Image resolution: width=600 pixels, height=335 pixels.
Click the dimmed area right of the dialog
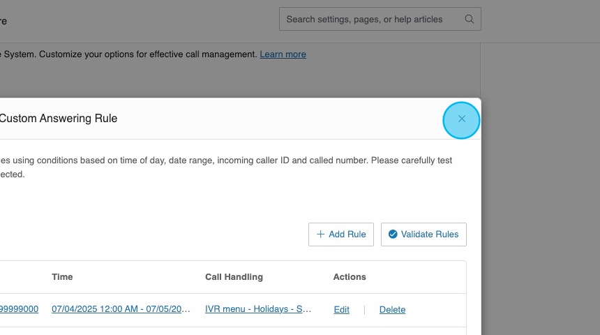(x=541, y=209)
